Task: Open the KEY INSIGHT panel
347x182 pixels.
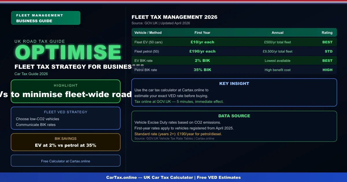Action: [x=234, y=92]
